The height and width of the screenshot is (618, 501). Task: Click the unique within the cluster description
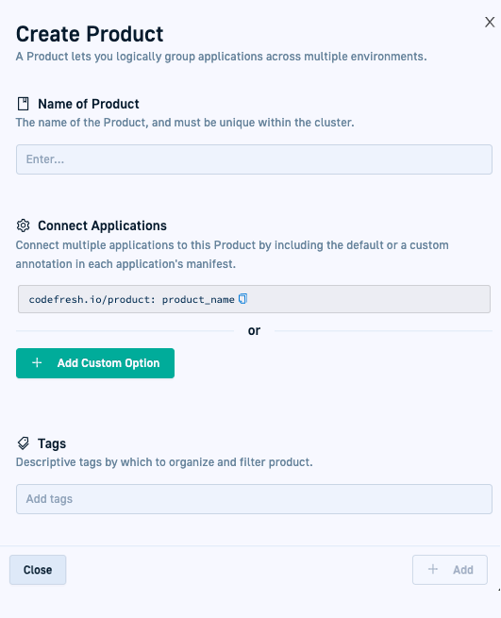[185, 123]
